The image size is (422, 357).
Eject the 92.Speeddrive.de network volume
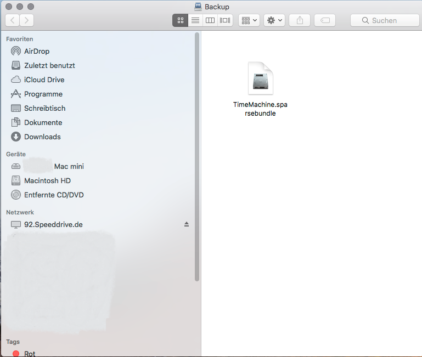(x=186, y=224)
